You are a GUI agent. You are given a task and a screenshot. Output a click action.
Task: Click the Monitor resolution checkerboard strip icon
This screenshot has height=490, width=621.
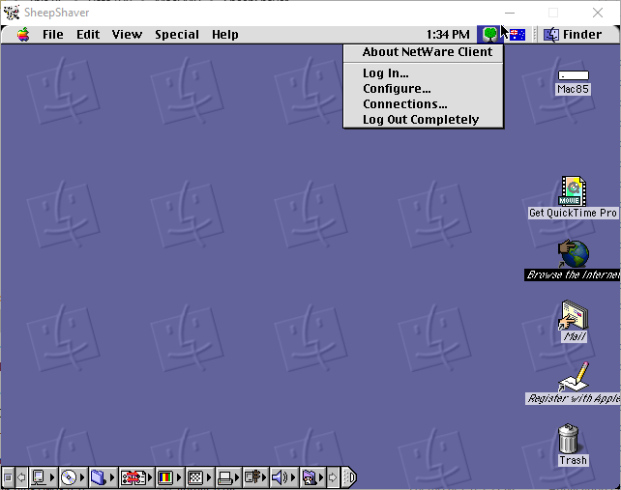(195, 477)
